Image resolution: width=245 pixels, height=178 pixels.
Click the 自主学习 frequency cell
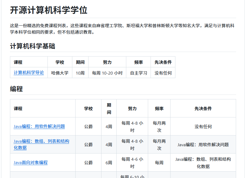click(139, 73)
